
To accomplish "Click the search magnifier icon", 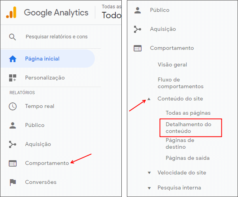I will coord(12,37).
